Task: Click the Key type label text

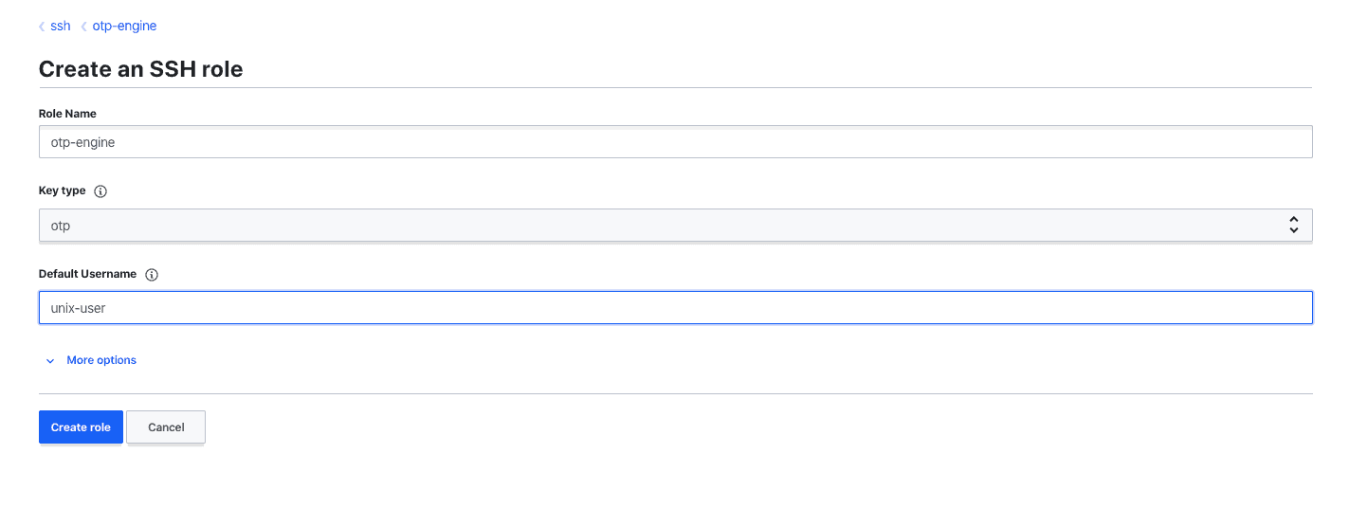Action: click(62, 190)
